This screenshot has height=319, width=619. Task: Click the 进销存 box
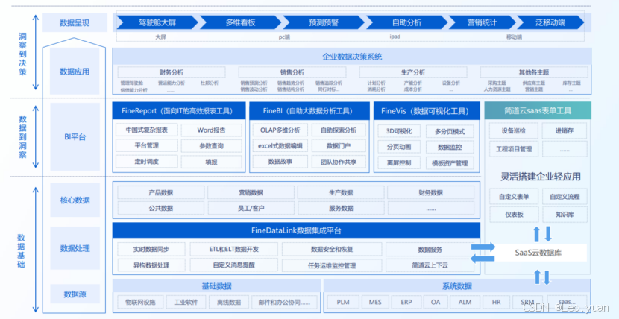pyautogui.click(x=564, y=130)
